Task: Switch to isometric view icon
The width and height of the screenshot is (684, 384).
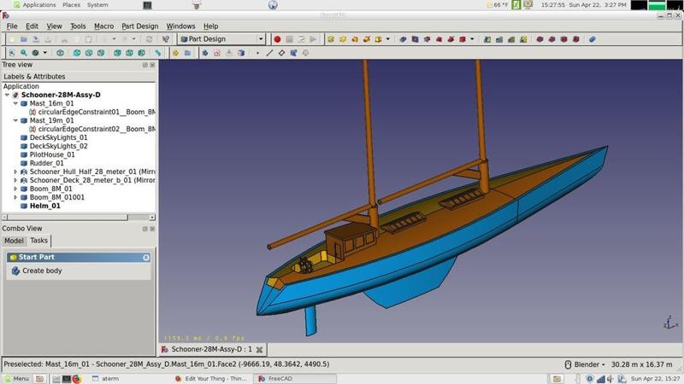Action: 61,53
